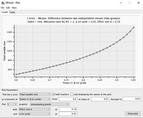The image size is (143, 118).
Task: Open the interpolating points dropdown
Action: (50, 104)
